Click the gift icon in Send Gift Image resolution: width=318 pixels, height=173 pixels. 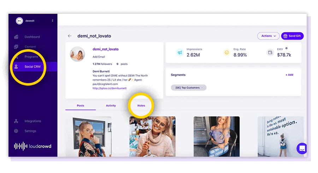285,36
